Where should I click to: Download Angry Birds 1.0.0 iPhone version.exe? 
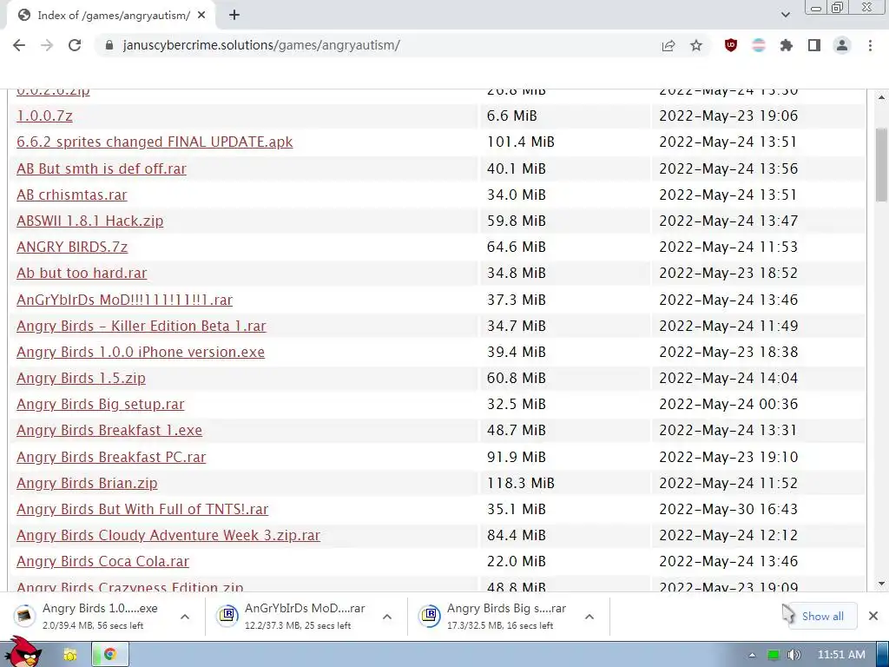[141, 352]
